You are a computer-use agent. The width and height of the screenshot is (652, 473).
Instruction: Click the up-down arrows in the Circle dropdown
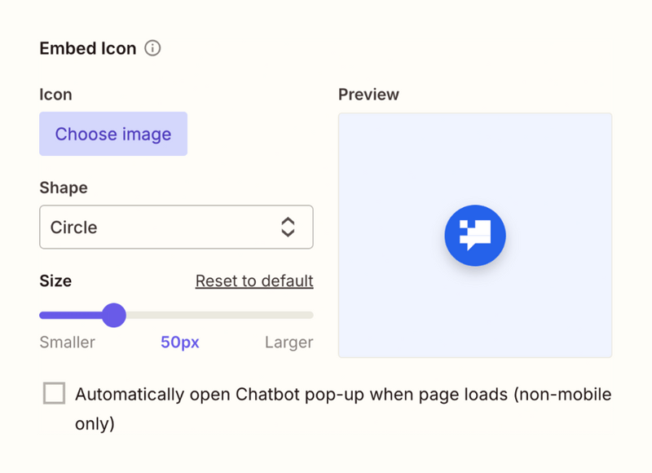[x=289, y=227]
